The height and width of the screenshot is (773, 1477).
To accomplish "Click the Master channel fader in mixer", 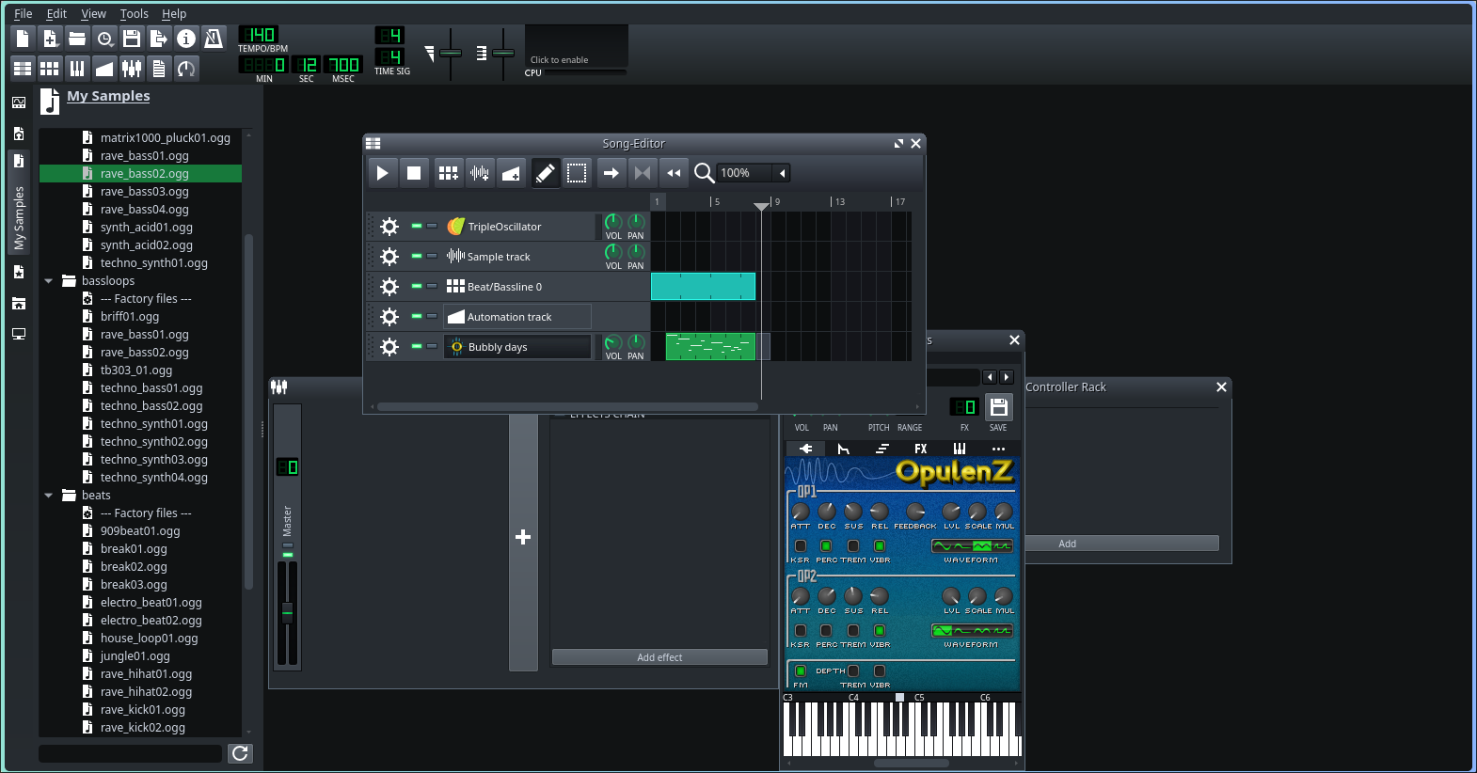I will [x=288, y=613].
